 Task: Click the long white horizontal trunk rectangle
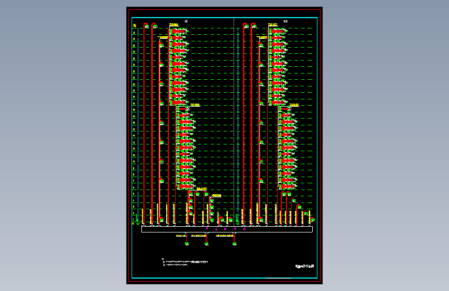(x=227, y=229)
